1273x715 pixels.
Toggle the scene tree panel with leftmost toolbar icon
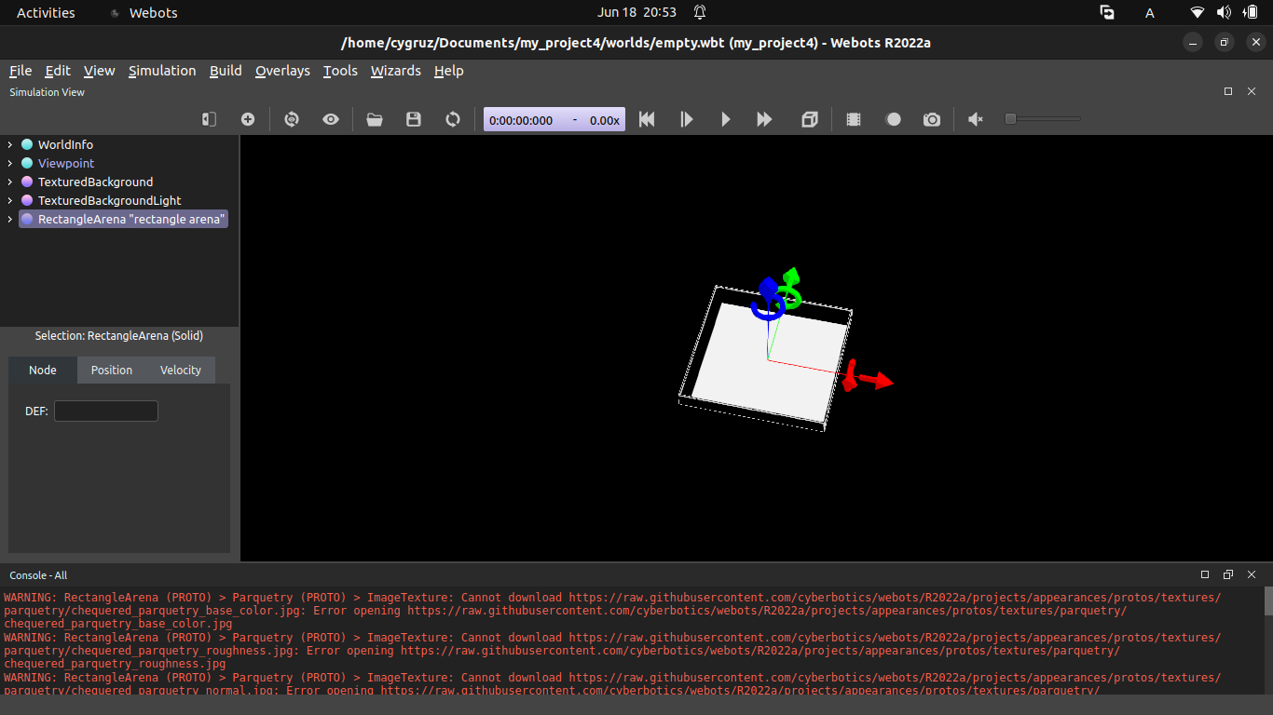tap(208, 119)
